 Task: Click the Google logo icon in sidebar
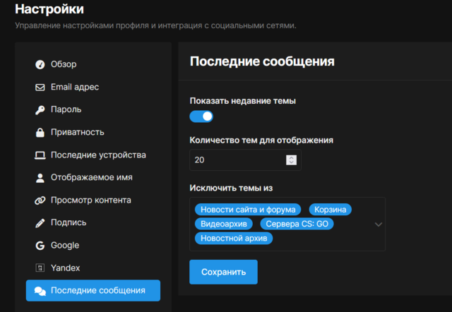coord(40,245)
